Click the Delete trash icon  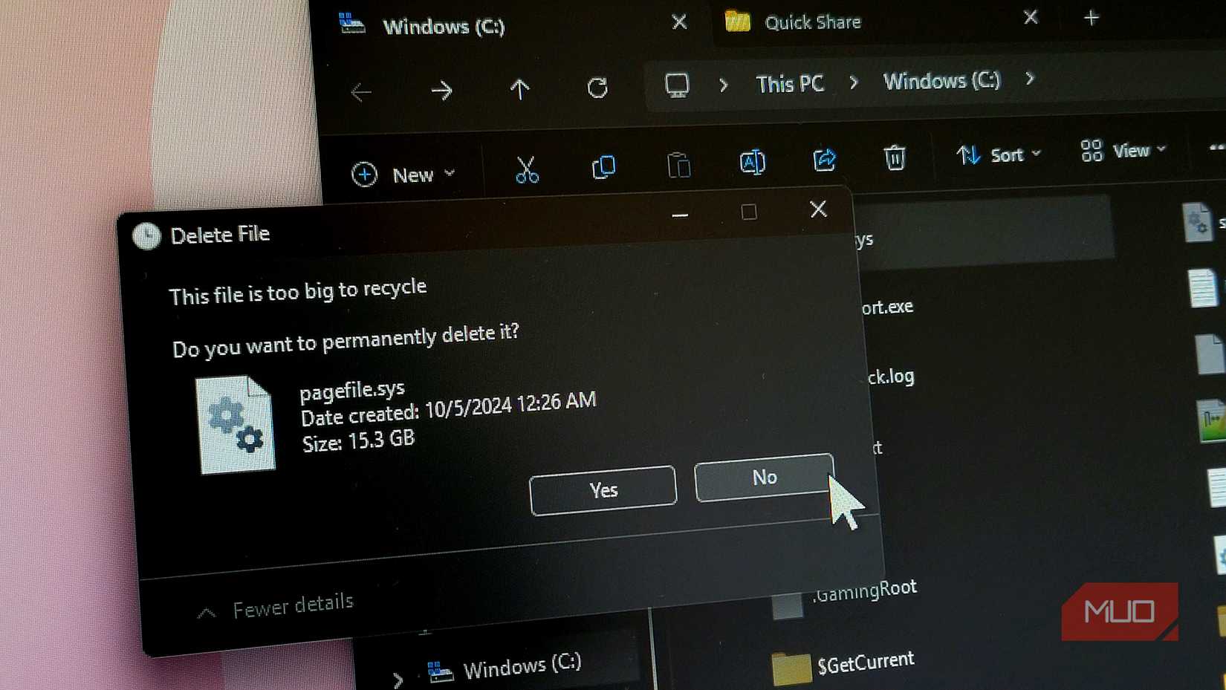[x=894, y=159]
